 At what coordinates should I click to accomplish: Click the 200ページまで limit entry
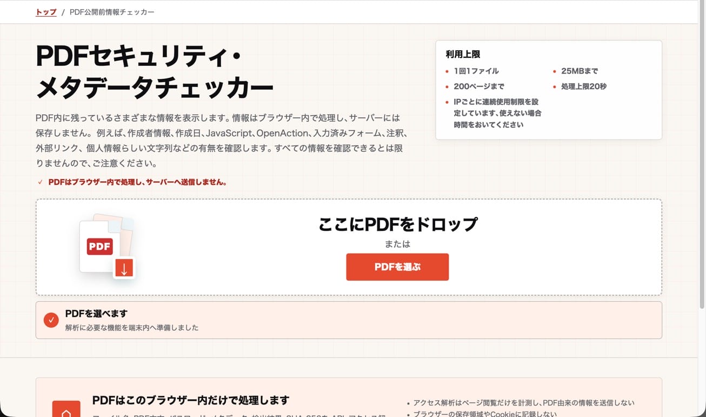click(479, 86)
